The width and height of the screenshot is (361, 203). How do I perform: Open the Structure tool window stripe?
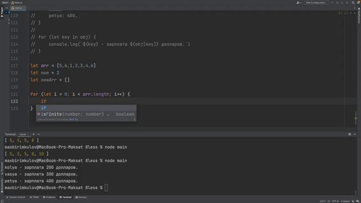click(x=2, y=168)
